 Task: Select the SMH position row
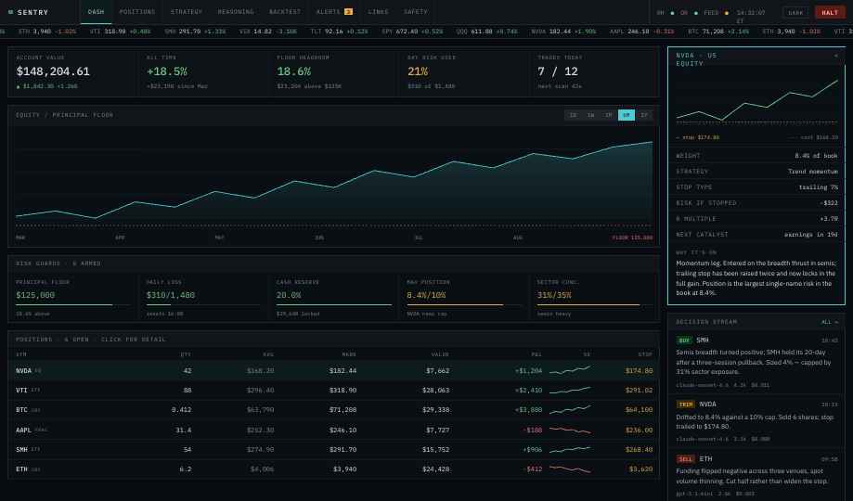(334, 450)
